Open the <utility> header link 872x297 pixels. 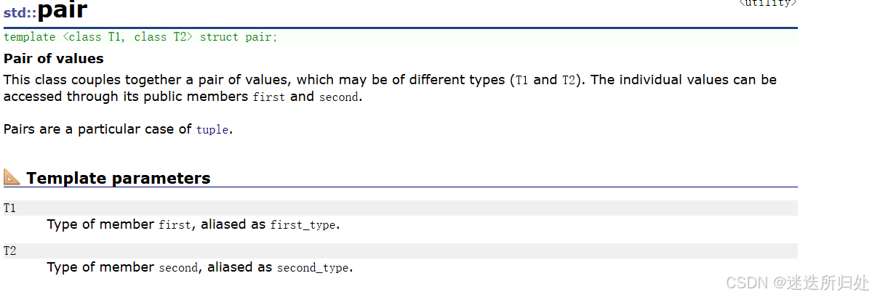[767, 3]
